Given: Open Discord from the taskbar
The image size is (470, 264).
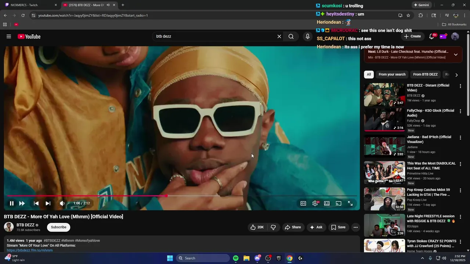Looking at the screenshot, I should pyautogui.click(x=257, y=258).
